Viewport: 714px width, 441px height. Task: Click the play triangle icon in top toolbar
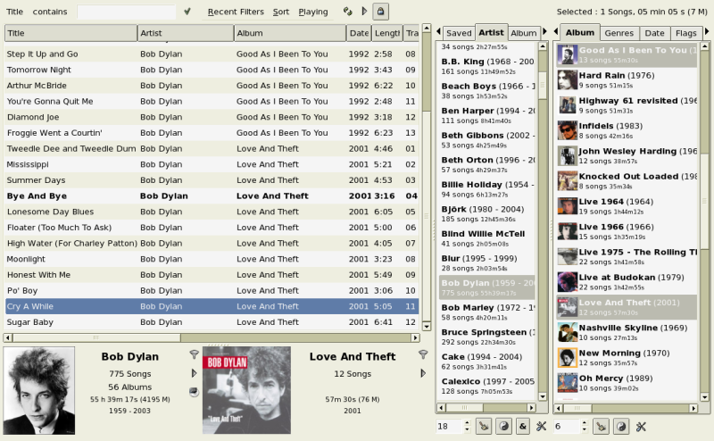(364, 12)
